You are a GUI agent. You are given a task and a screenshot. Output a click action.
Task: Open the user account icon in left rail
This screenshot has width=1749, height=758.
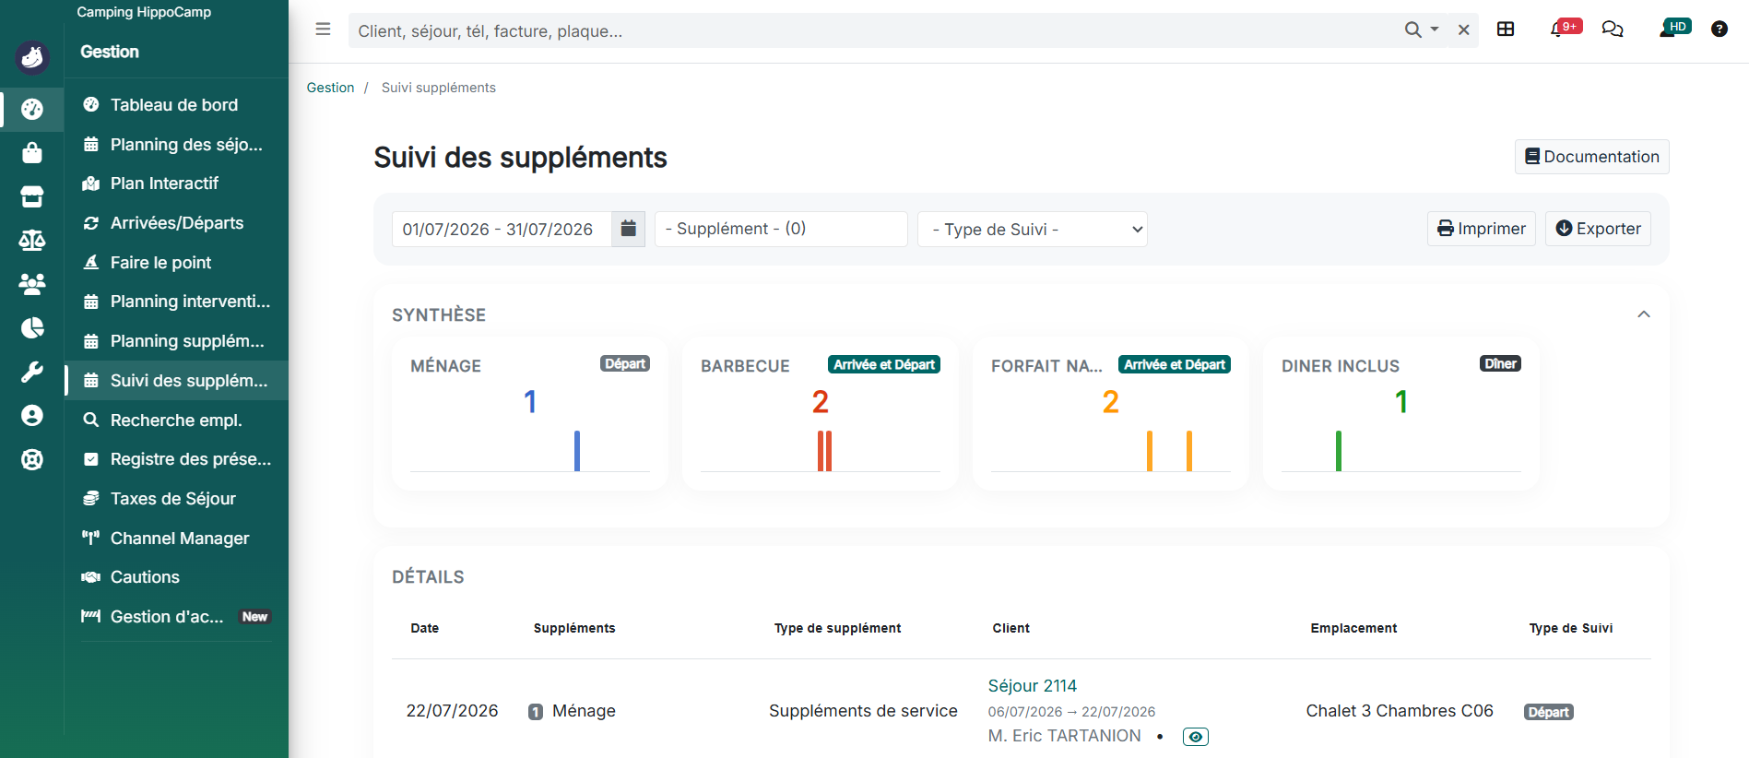pyautogui.click(x=32, y=416)
